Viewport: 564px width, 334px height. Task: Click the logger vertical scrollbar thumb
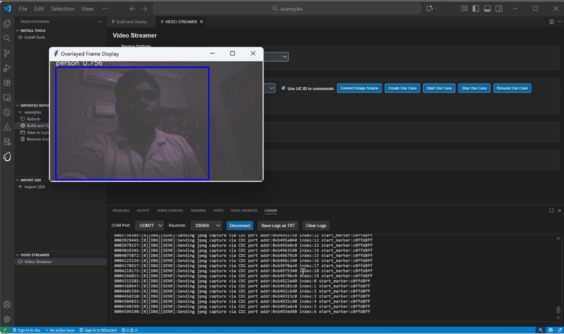(x=558, y=310)
